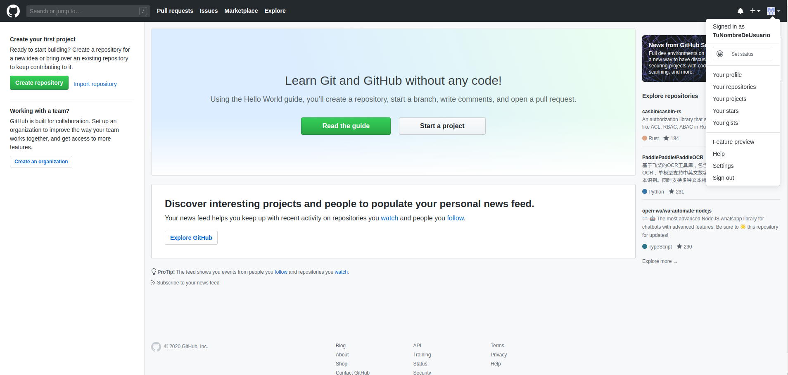Screen dimensions: 788x375
Task: Go to Marketplace in the header
Action: (241, 11)
